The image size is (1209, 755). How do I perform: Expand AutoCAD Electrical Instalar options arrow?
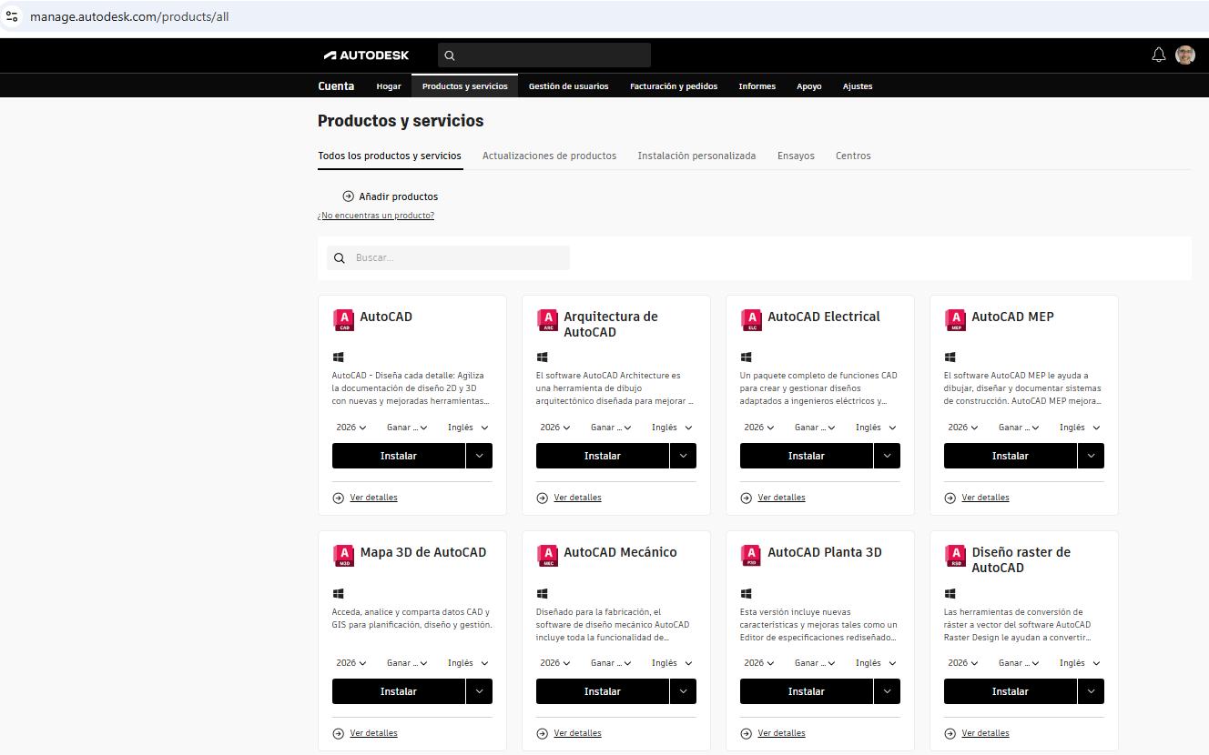point(887,456)
